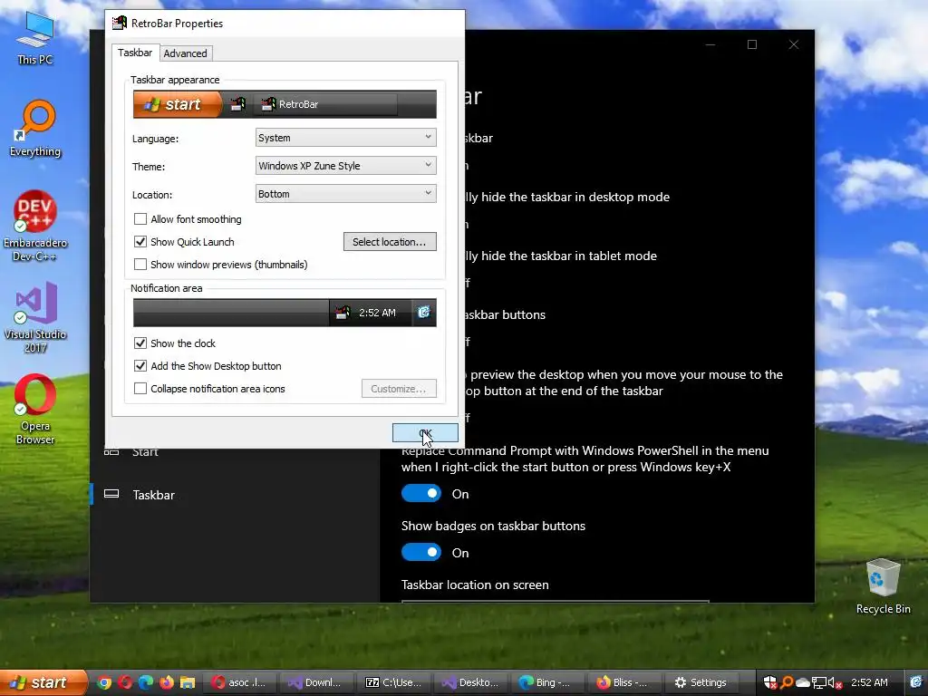Click the start button in taskbar appearance preview
This screenshot has width=928, height=696.
(178, 104)
